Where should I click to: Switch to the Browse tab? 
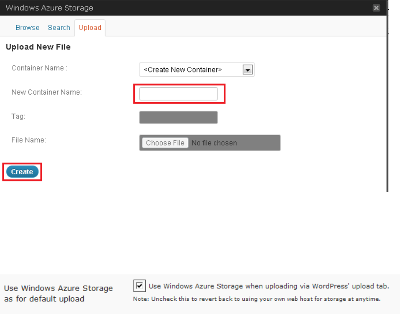27,28
